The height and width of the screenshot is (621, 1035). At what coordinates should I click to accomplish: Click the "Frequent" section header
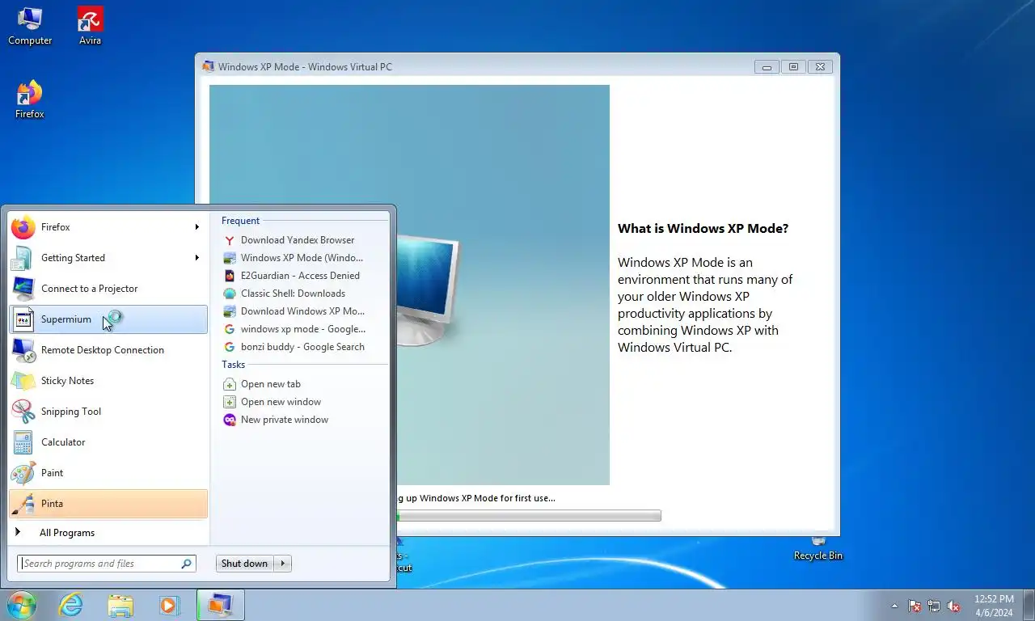240,221
